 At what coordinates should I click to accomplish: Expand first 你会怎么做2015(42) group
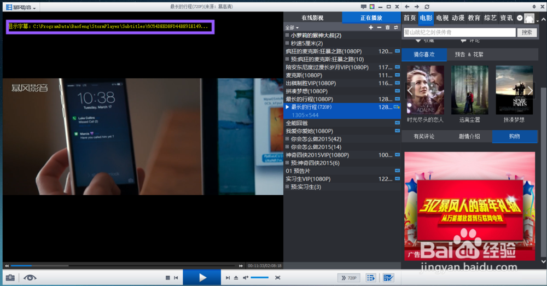[287, 139]
